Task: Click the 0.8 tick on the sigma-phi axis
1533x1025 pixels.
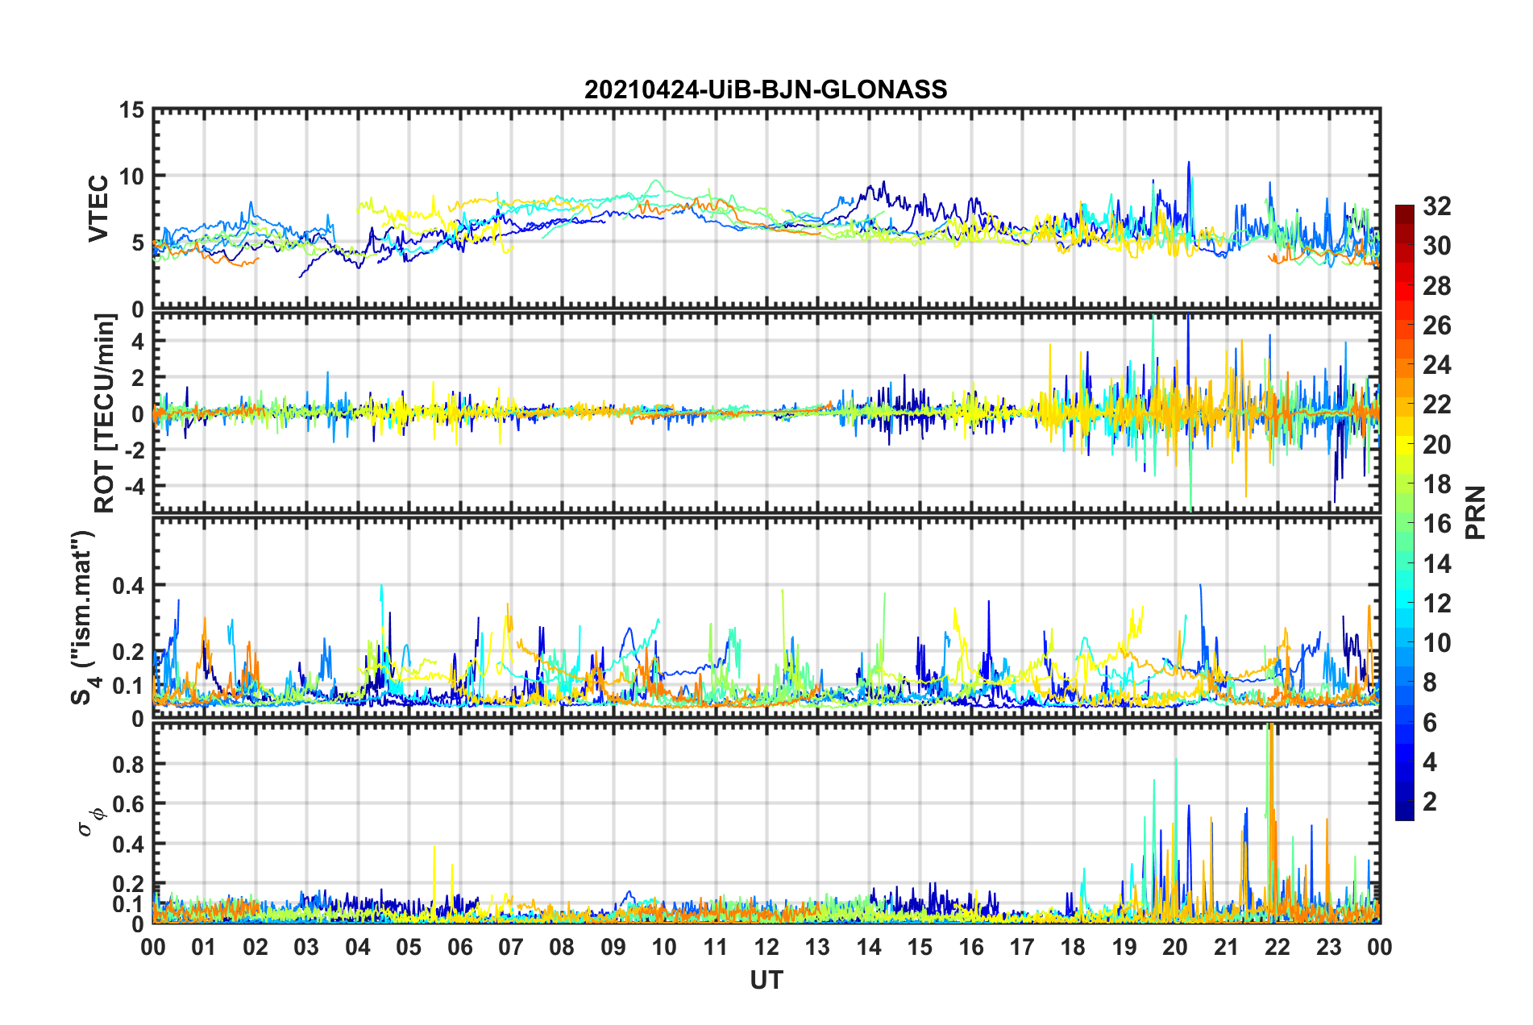Action: point(129,764)
